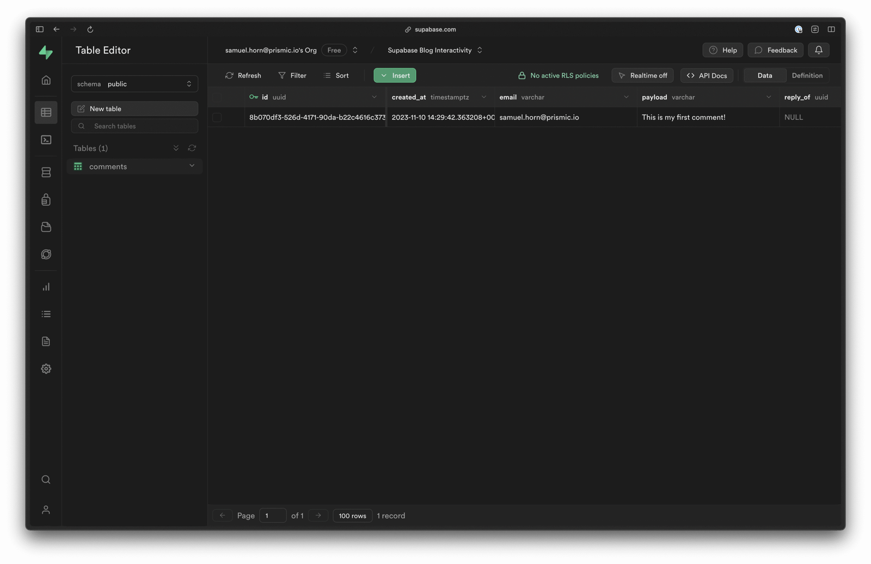The image size is (871, 564).
Task: Switch to the Definition tab
Action: pyautogui.click(x=807, y=75)
